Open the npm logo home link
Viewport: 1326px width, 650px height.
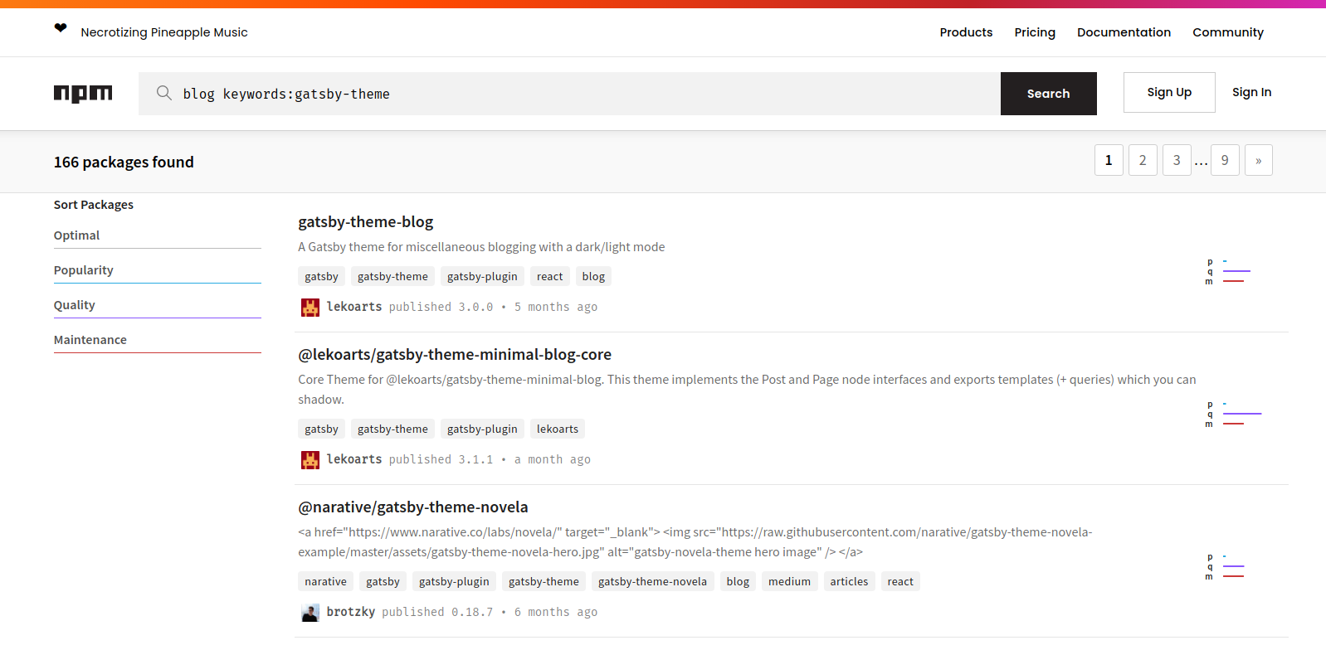pos(83,94)
